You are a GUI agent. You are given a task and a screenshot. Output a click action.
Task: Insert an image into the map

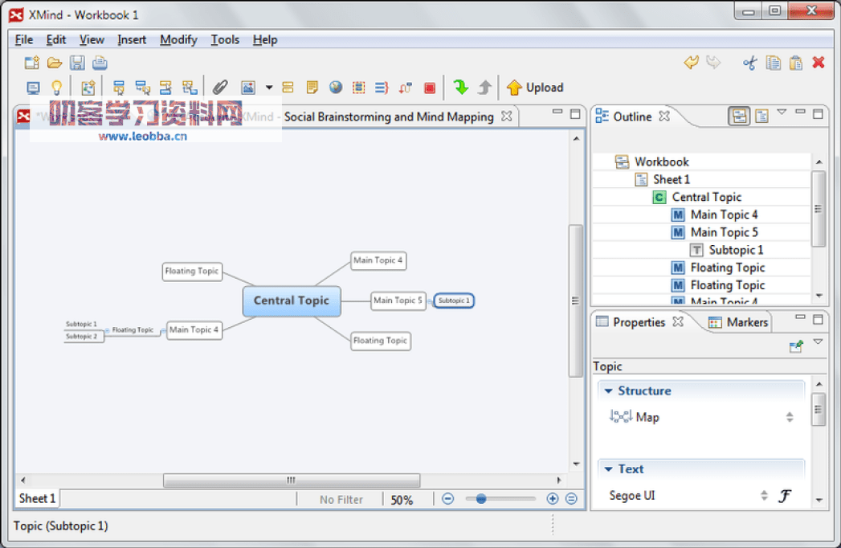click(x=247, y=87)
